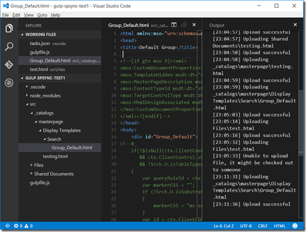Click the split editor icon

(174, 25)
